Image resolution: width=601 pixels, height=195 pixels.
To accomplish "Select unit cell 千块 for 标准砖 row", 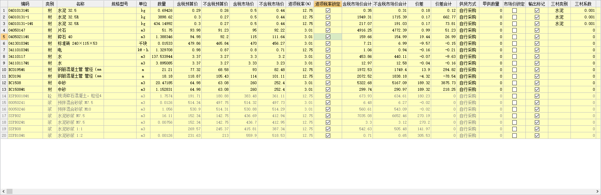I will pyautogui.click(x=143, y=43).
